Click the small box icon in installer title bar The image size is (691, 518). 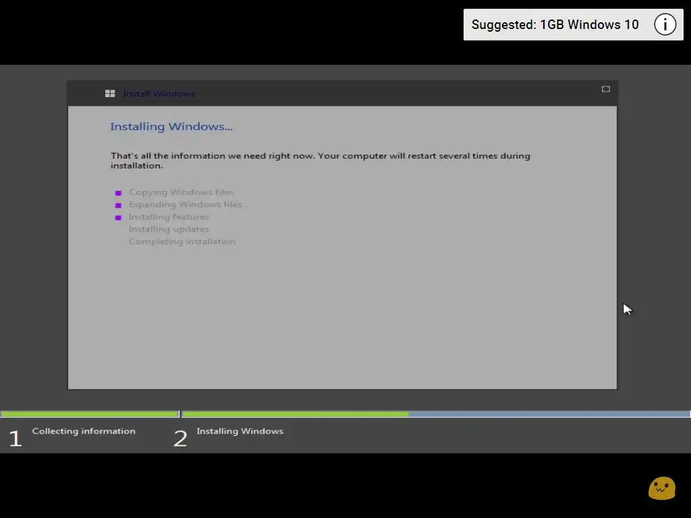tap(606, 89)
